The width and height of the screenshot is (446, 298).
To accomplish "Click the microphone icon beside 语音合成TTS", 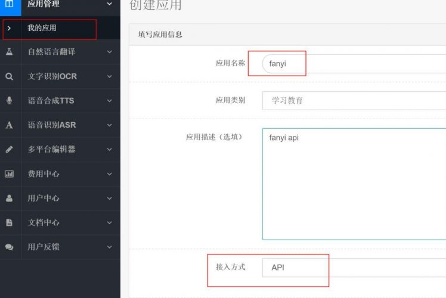I will point(10,101).
